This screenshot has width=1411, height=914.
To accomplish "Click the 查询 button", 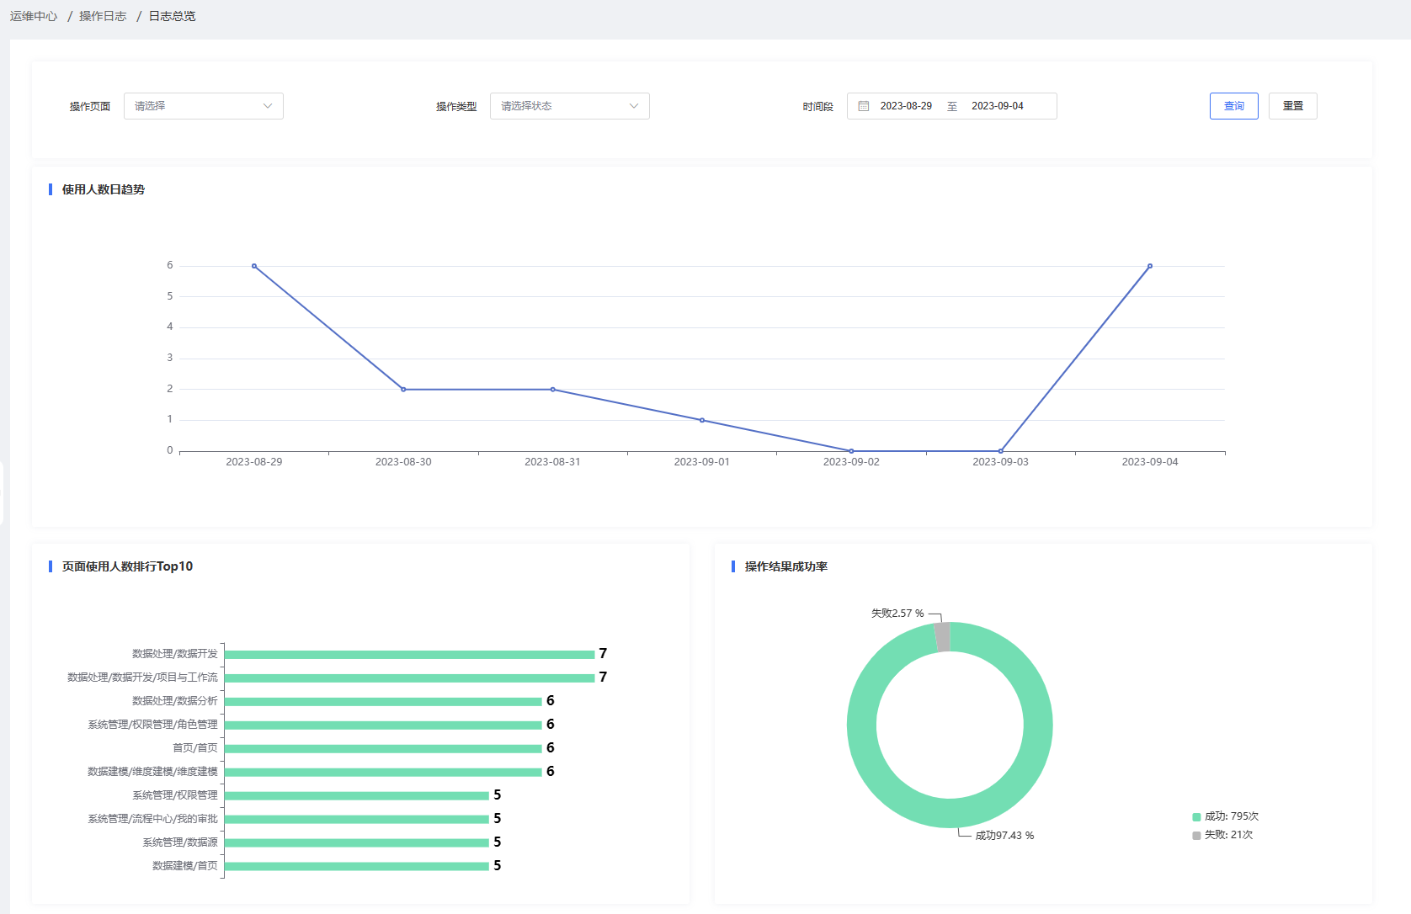I will tap(1234, 106).
